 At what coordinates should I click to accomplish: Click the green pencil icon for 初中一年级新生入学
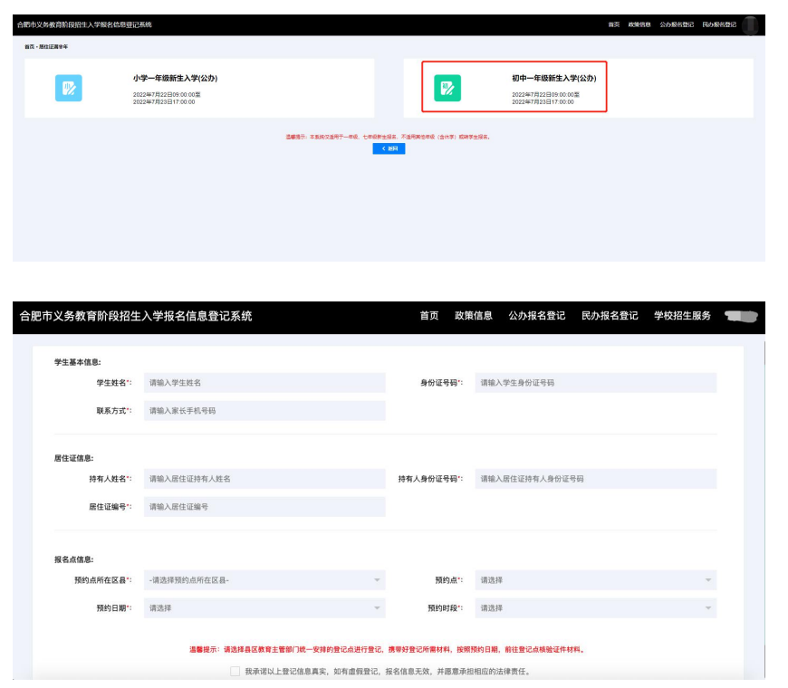(x=447, y=88)
